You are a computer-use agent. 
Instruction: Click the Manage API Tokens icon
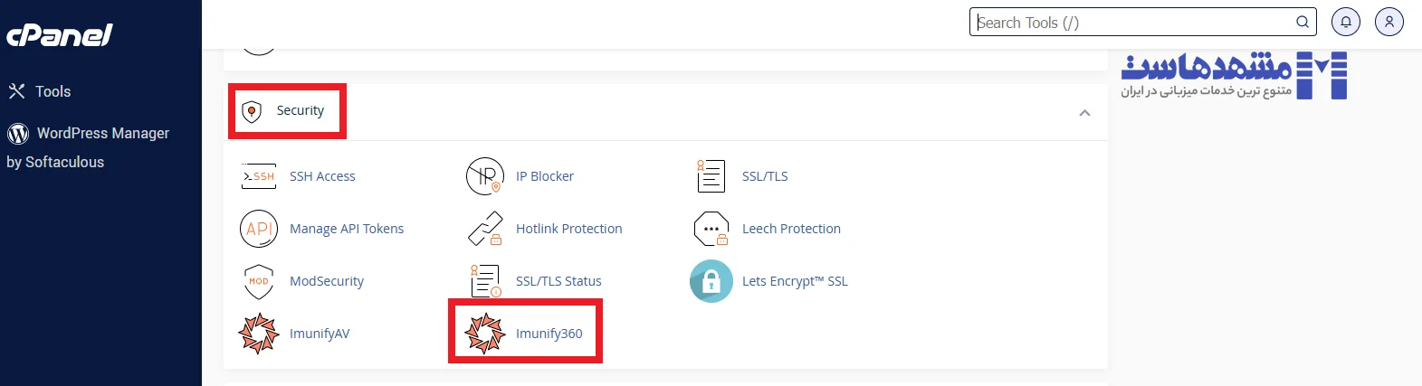point(259,229)
